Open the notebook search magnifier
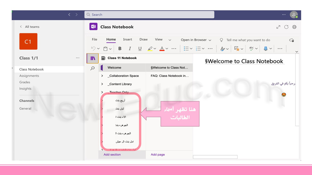 coord(93,68)
